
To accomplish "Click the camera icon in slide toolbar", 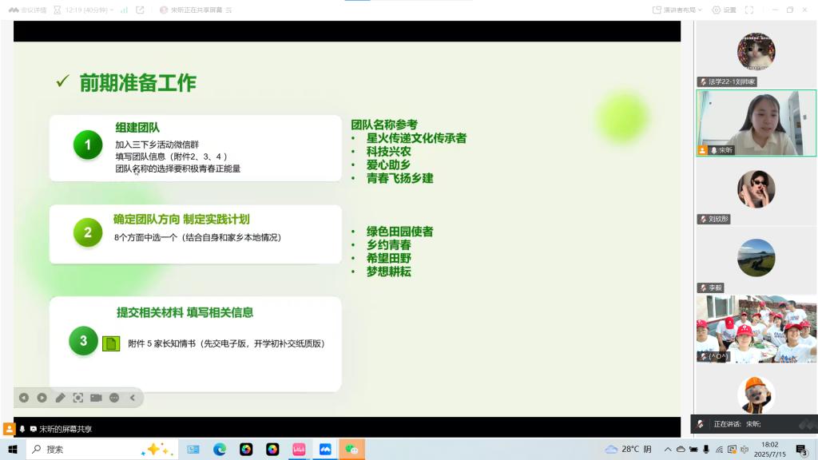I will click(96, 398).
